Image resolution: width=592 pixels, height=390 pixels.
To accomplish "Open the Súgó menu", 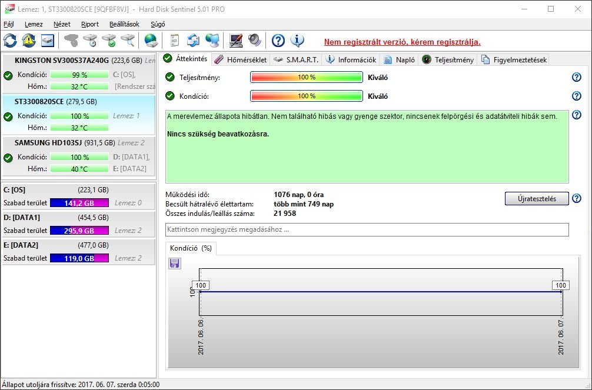I will pos(158,24).
